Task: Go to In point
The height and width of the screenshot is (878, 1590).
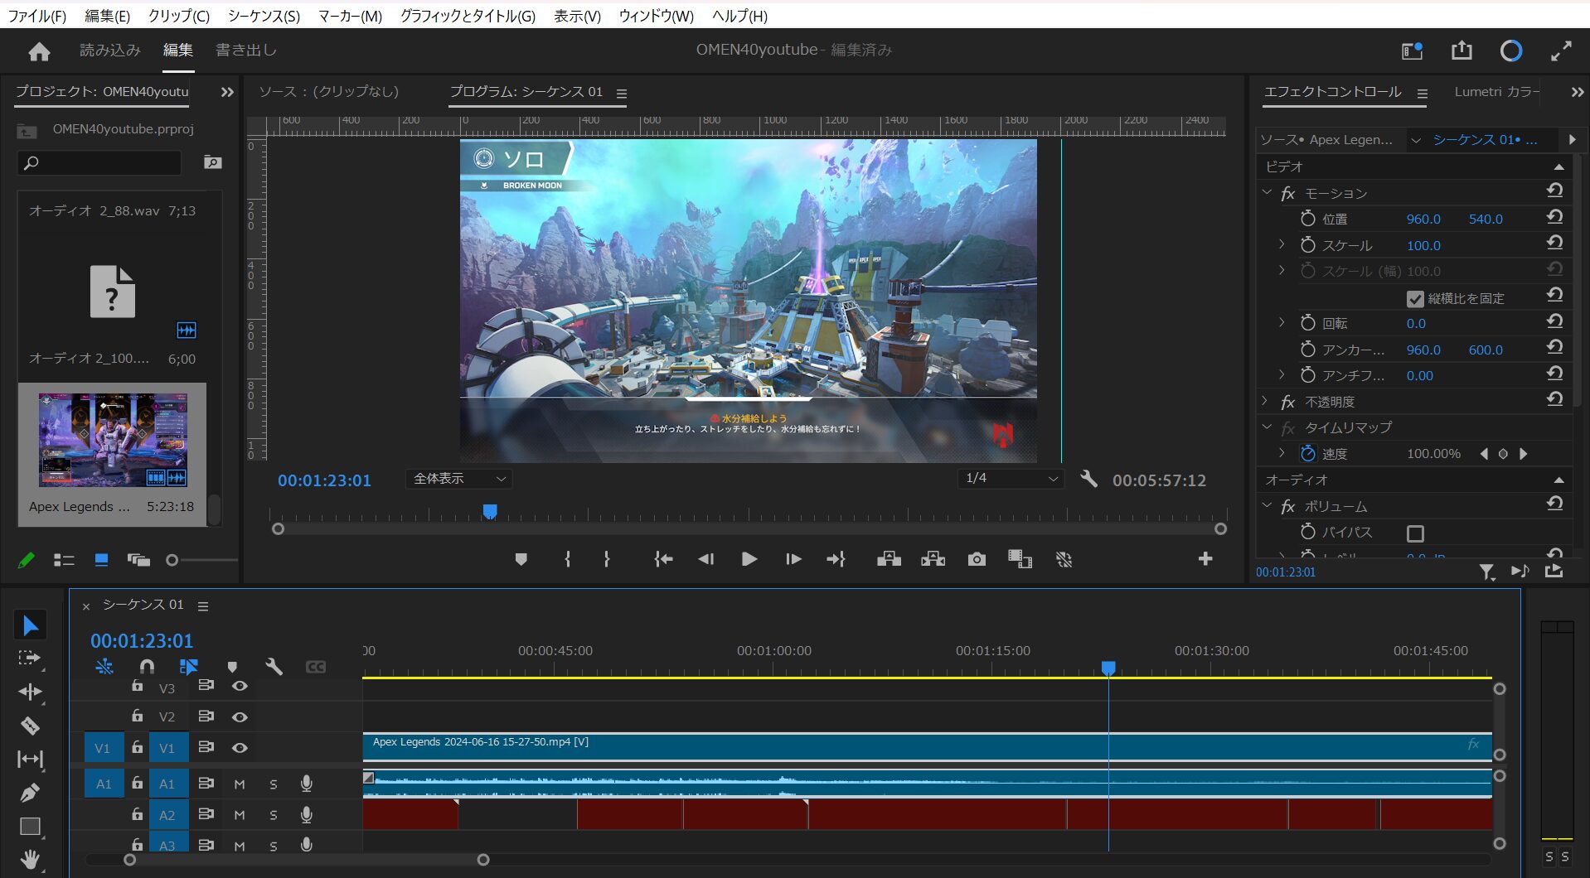Action: pos(663,560)
